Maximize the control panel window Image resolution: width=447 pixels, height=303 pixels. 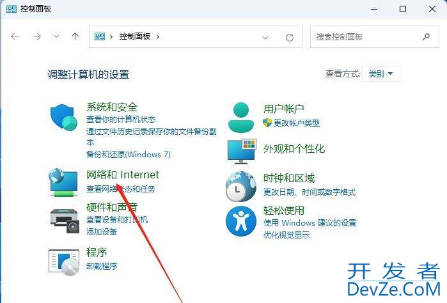(x=403, y=9)
